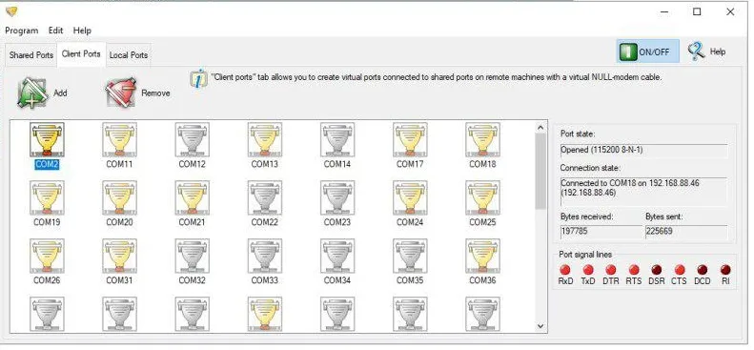
Task: Click the port list scroll down arrow
Action: click(540, 326)
